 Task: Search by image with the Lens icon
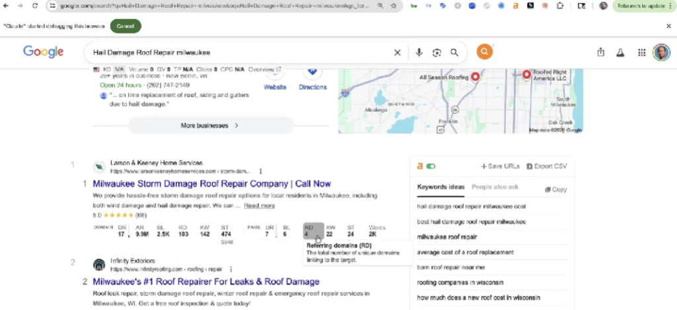[x=436, y=53]
